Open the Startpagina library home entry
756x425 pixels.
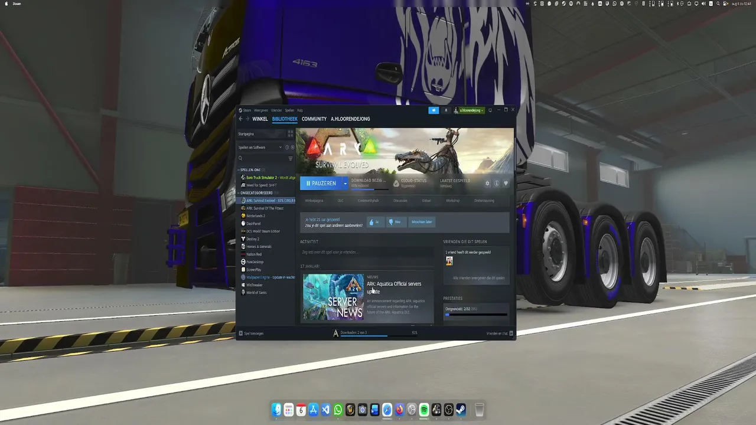click(261, 134)
